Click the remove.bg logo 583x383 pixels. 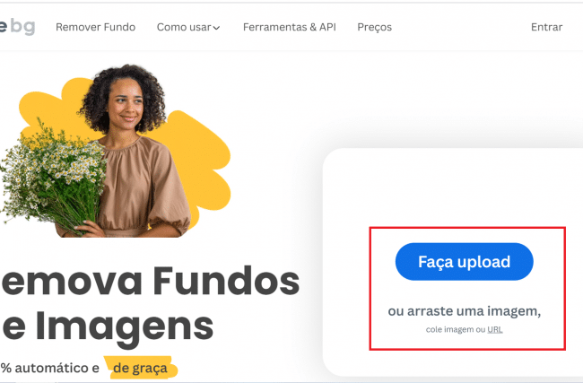(x=17, y=27)
